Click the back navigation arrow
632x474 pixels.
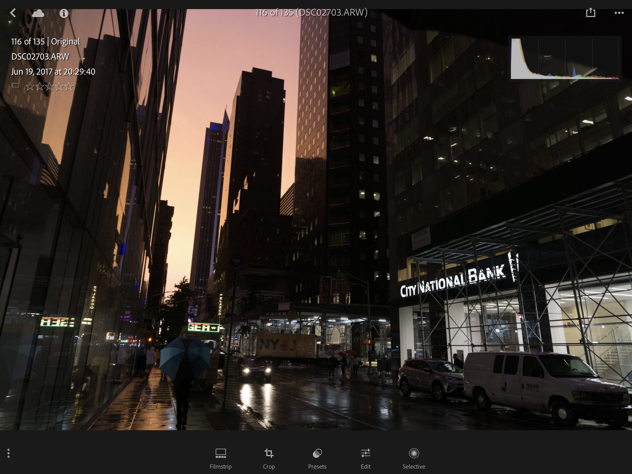13,13
